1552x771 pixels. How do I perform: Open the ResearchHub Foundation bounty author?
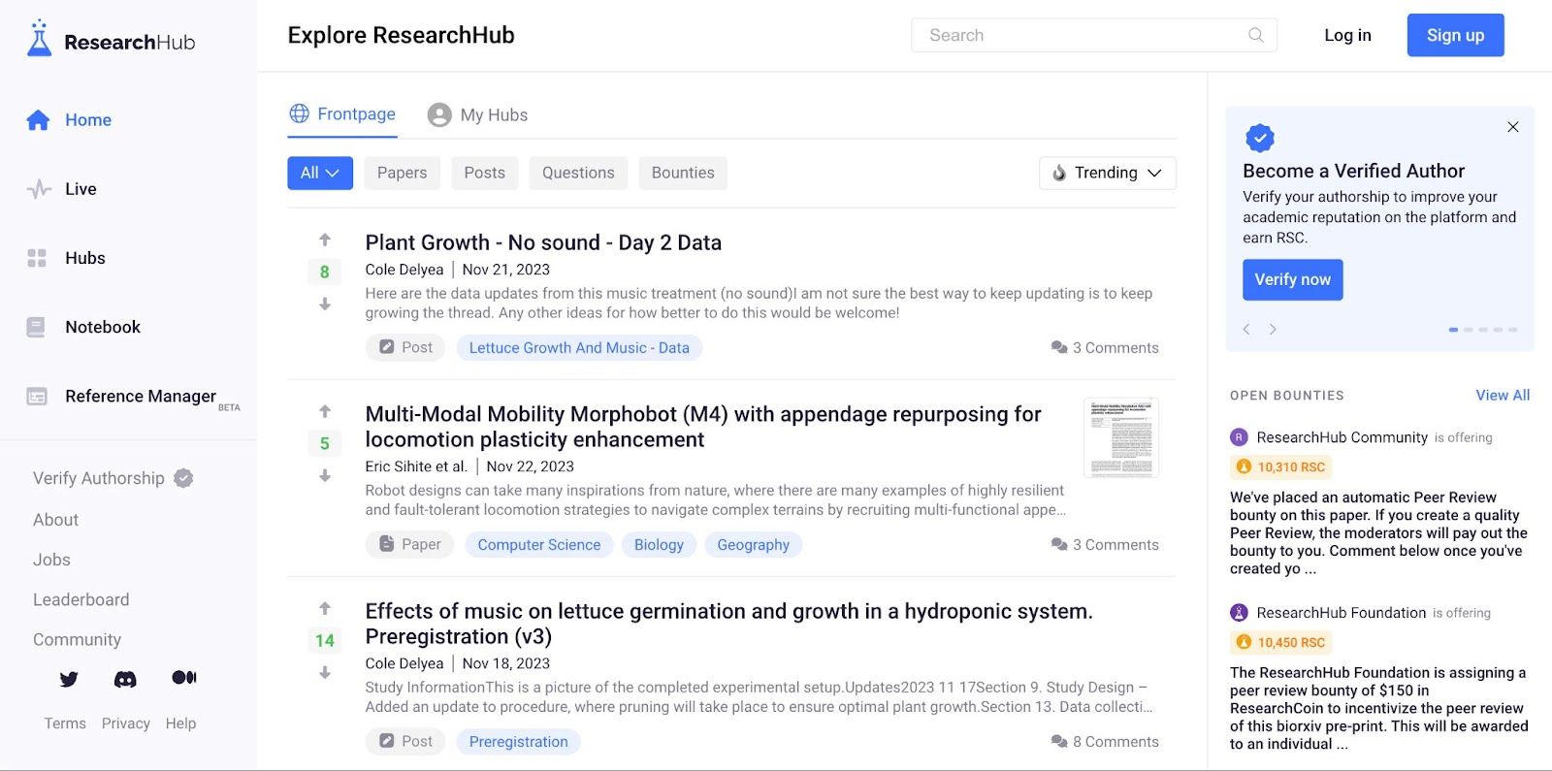[x=1342, y=613]
